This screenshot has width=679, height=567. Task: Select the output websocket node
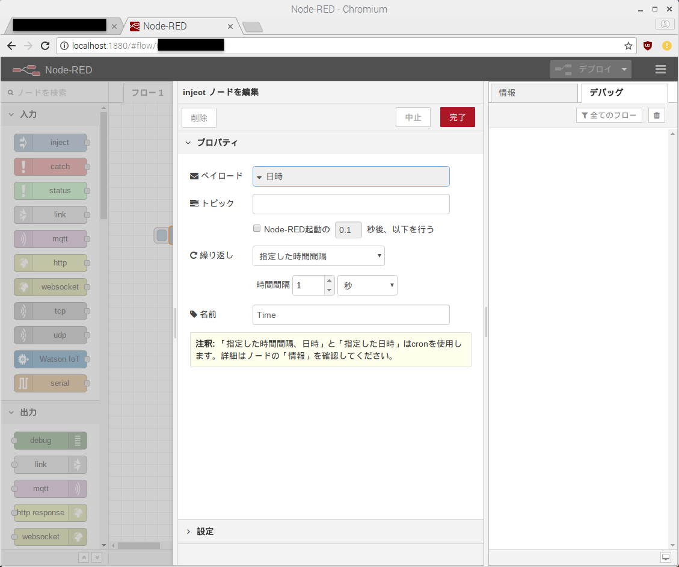(x=51, y=537)
